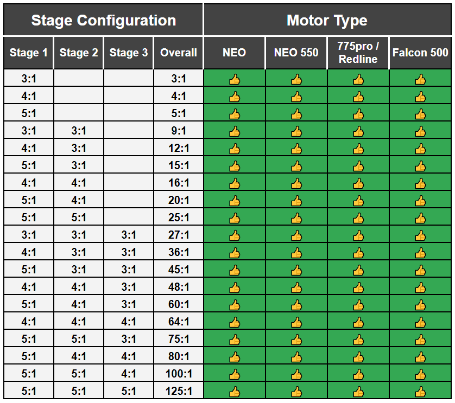This screenshot has height=403, width=455.
Task: Click the Stage Configuration header
Action: point(103,21)
